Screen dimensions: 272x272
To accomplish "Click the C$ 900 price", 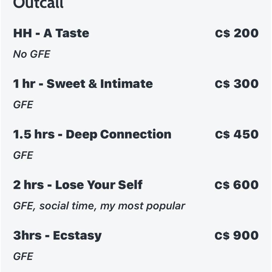I will [236, 236].
